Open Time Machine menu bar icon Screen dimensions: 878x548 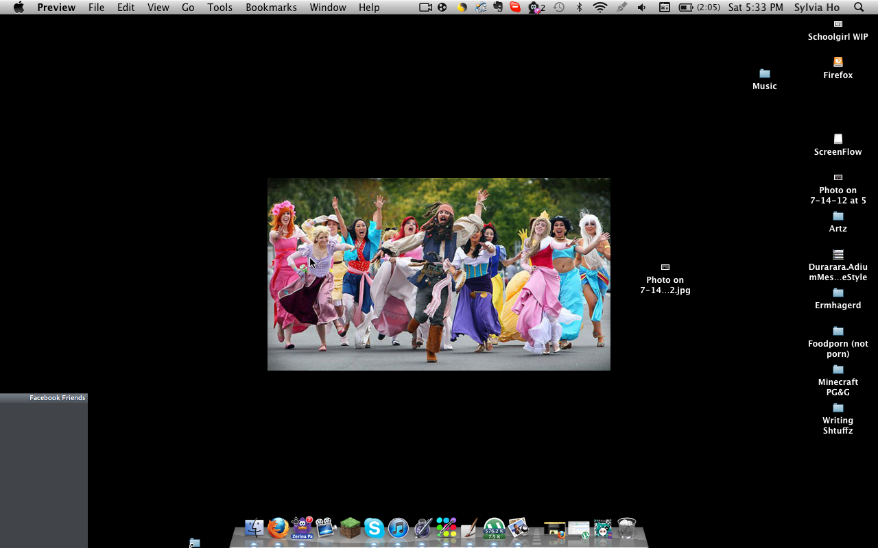(x=559, y=8)
